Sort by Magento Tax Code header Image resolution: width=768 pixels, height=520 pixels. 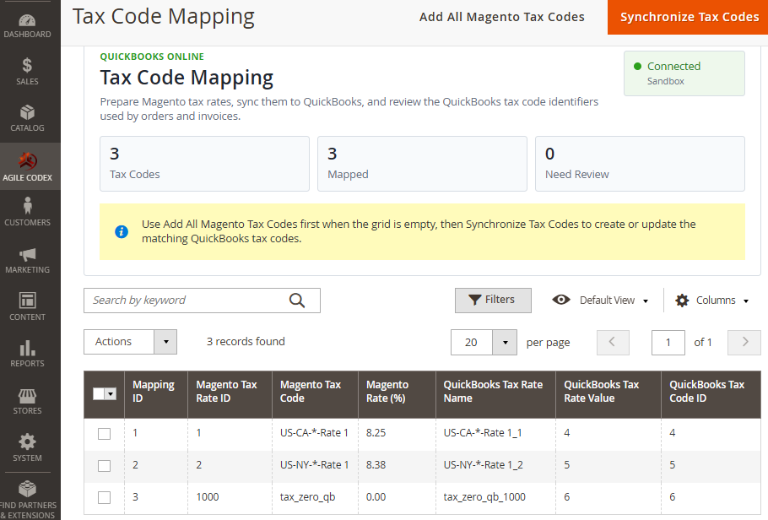point(315,394)
